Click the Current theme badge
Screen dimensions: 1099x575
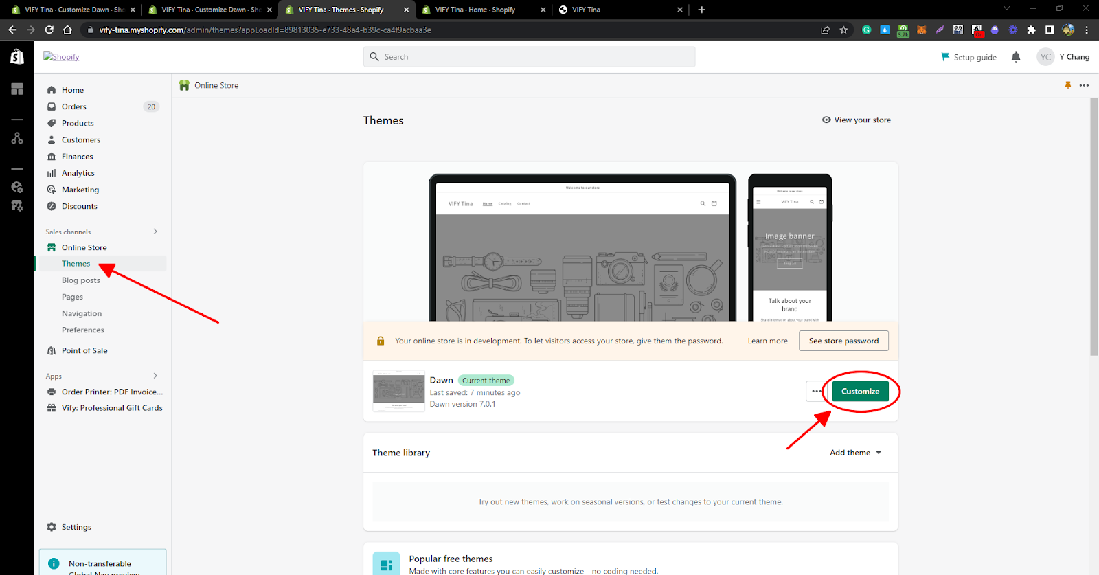pos(486,381)
